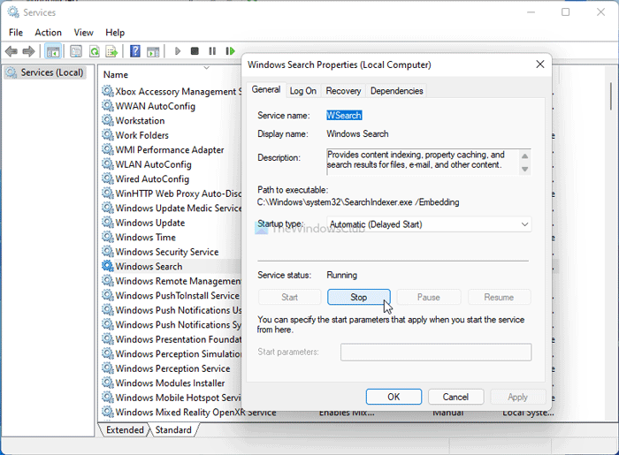This screenshot has width=619, height=455.
Task: Click the Forward arrow in the toolbar
Action: point(30,51)
